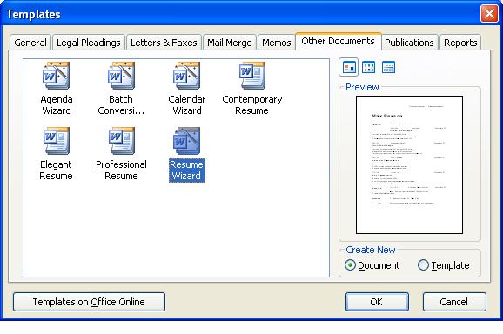
Task: Switch to Details view button
Action: pyautogui.click(x=388, y=67)
